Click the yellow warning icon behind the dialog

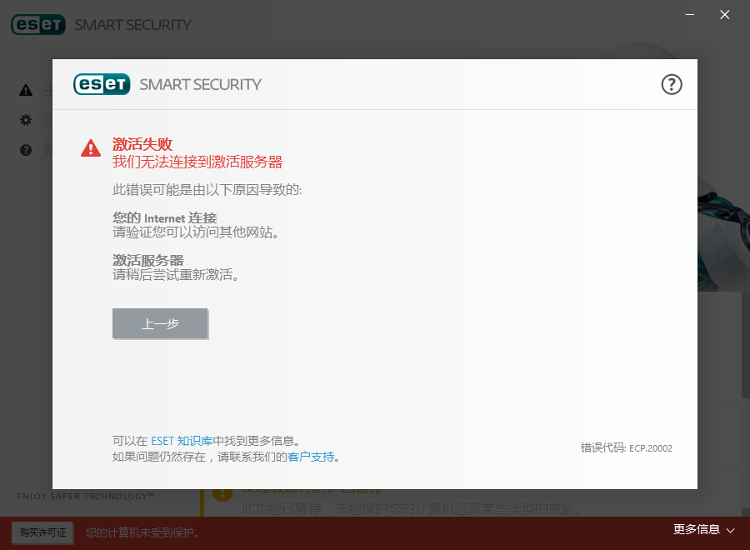tap(222, 493)
